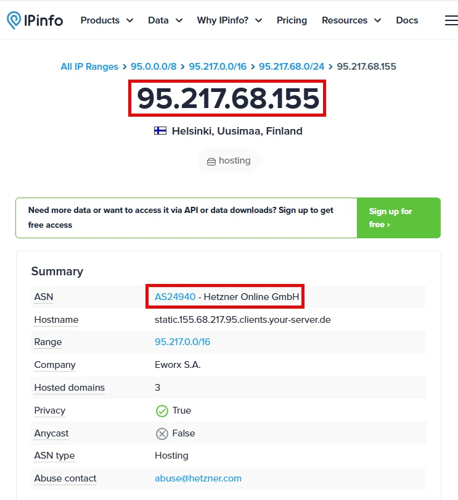This screenshot has width=458, height=500.
Task: Click the abuse@hetzner.com email link
Action: click(198, 478)
